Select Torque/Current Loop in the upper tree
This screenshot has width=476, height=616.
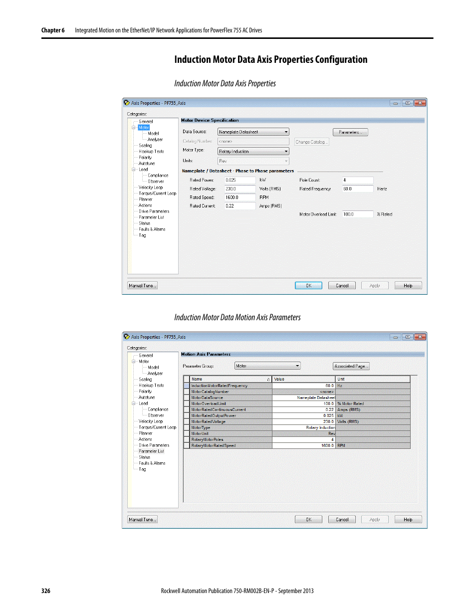coord(158,194)
